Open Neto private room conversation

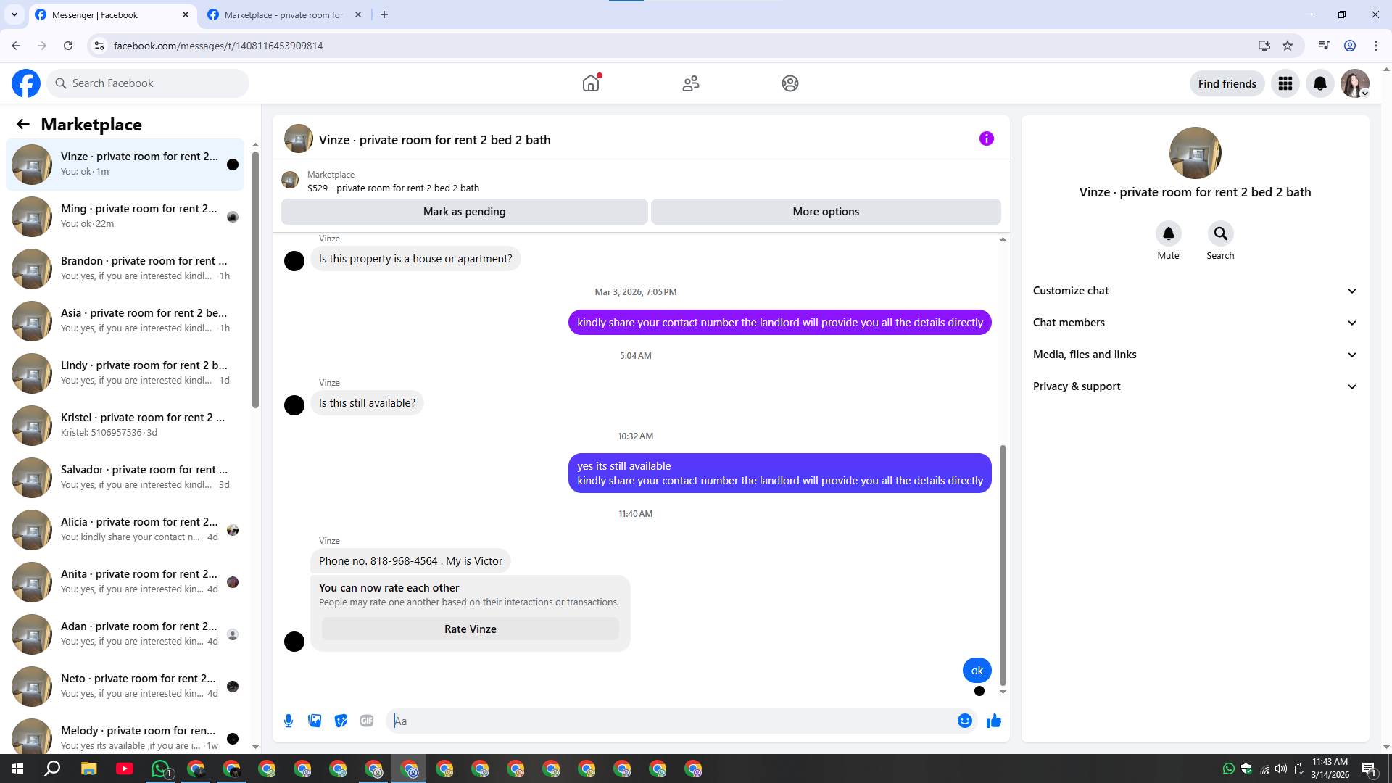coord(125,687)
